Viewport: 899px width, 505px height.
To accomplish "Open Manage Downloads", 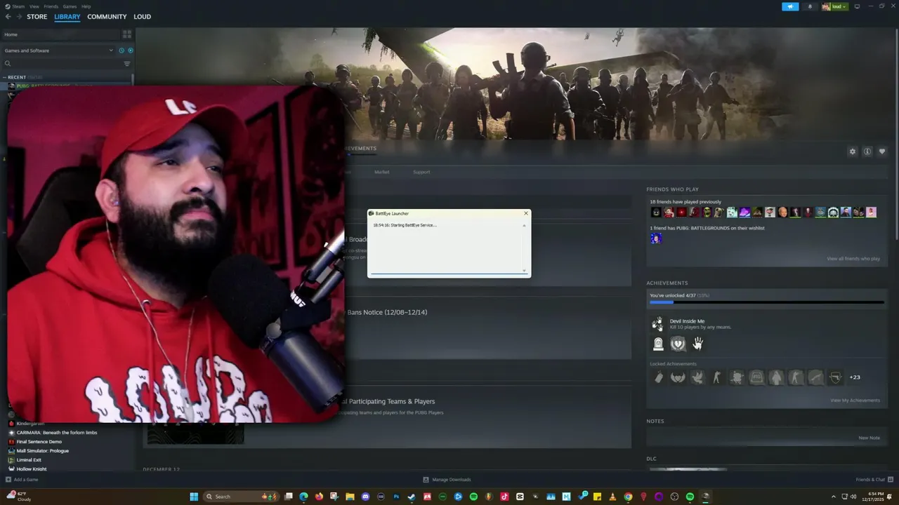I will point(447,480).
